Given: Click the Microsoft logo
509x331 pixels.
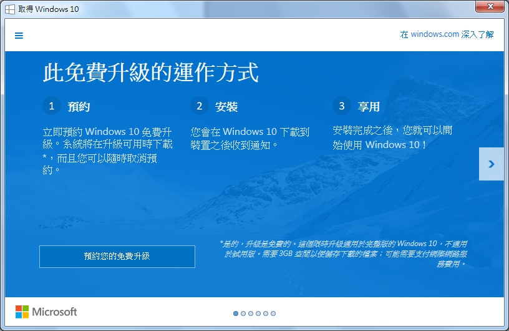Looking at the screenshot, I should point(46,312).
